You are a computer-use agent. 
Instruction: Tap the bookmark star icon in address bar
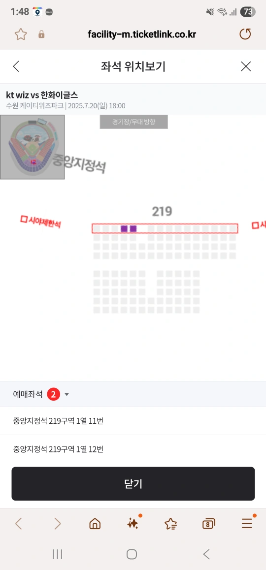[x=21, y=34]
